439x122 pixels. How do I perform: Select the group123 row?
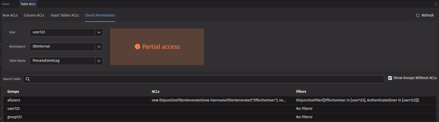point(15,117)
